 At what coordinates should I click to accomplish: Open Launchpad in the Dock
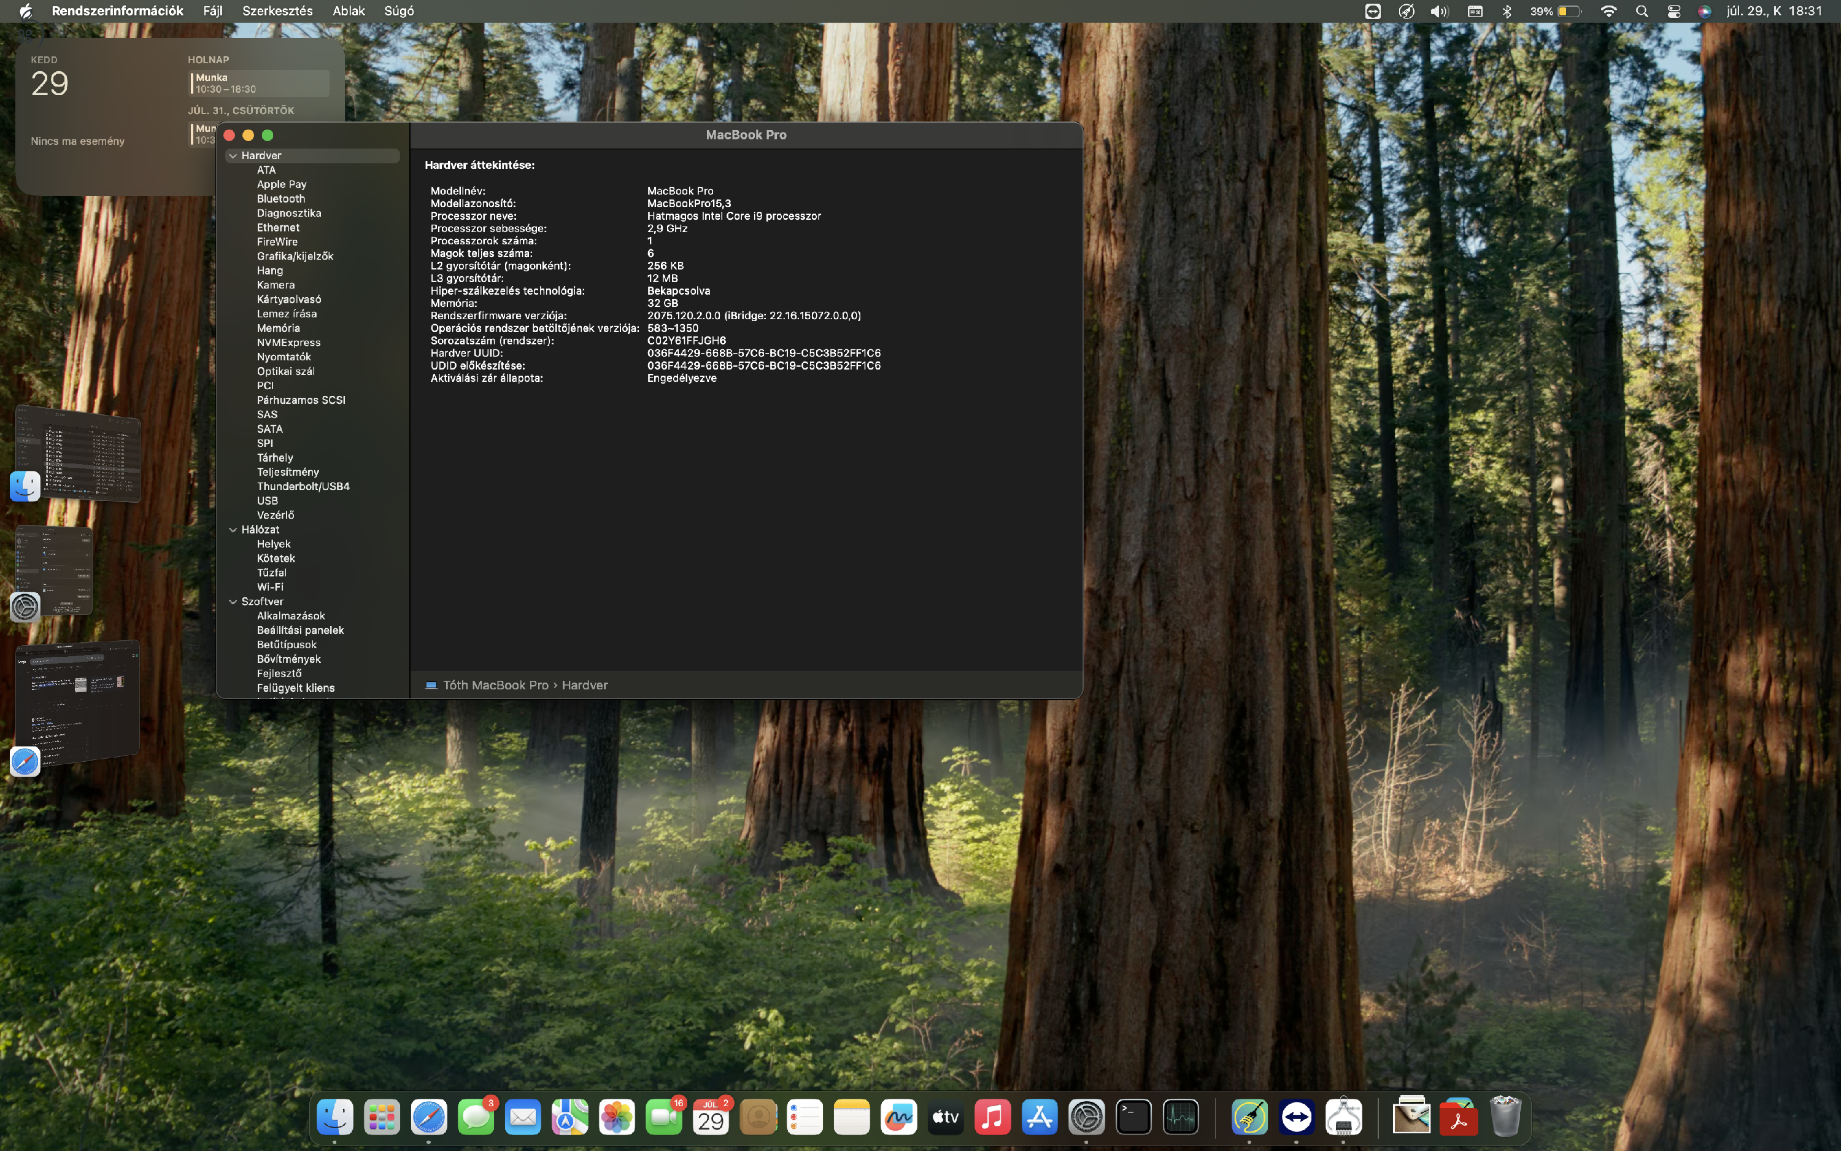pyautogui.click(x=382, y=1117)
